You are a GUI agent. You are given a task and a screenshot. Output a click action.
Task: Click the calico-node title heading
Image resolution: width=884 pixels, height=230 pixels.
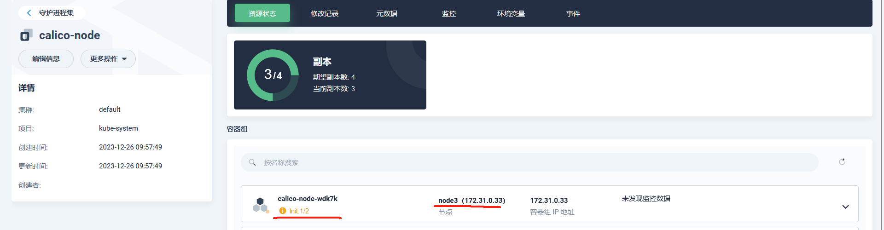tap(70, 35)
